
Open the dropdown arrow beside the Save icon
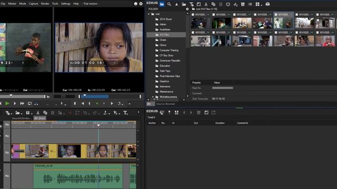32,113
